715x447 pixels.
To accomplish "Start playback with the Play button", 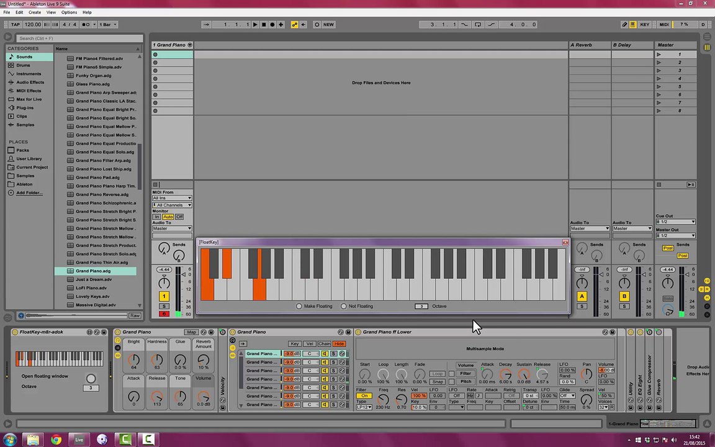I will pyautogui.click(x=255, y=25).
